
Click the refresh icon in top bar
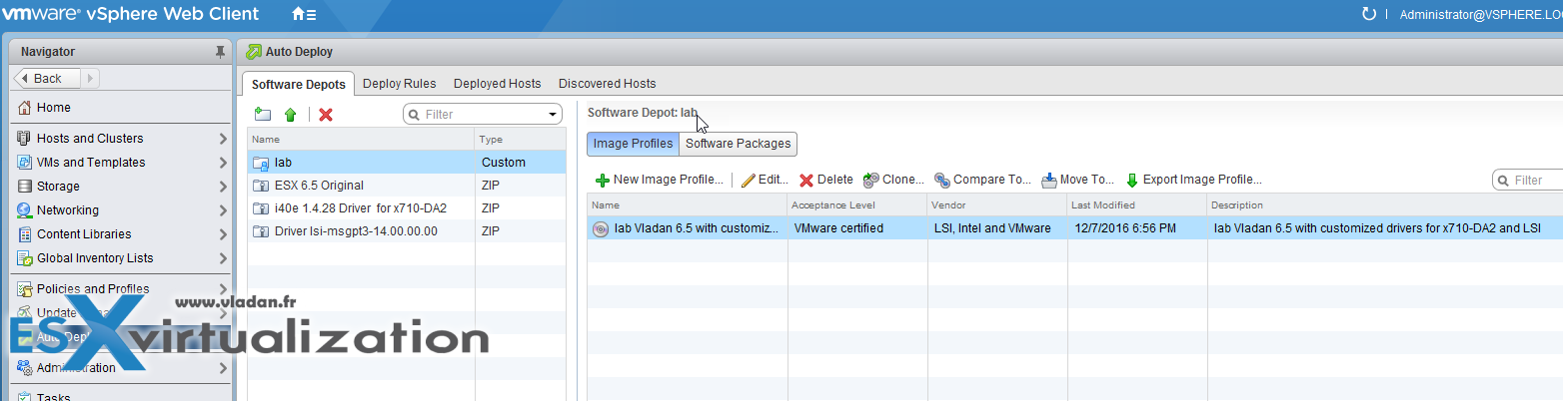[1368, 14]
